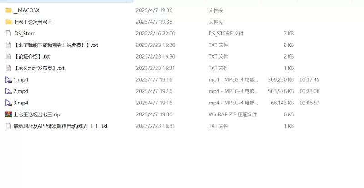Click the 3.mp4 duration 00:06:57
This screenshot has width=364, height=188.
point(309,103)
